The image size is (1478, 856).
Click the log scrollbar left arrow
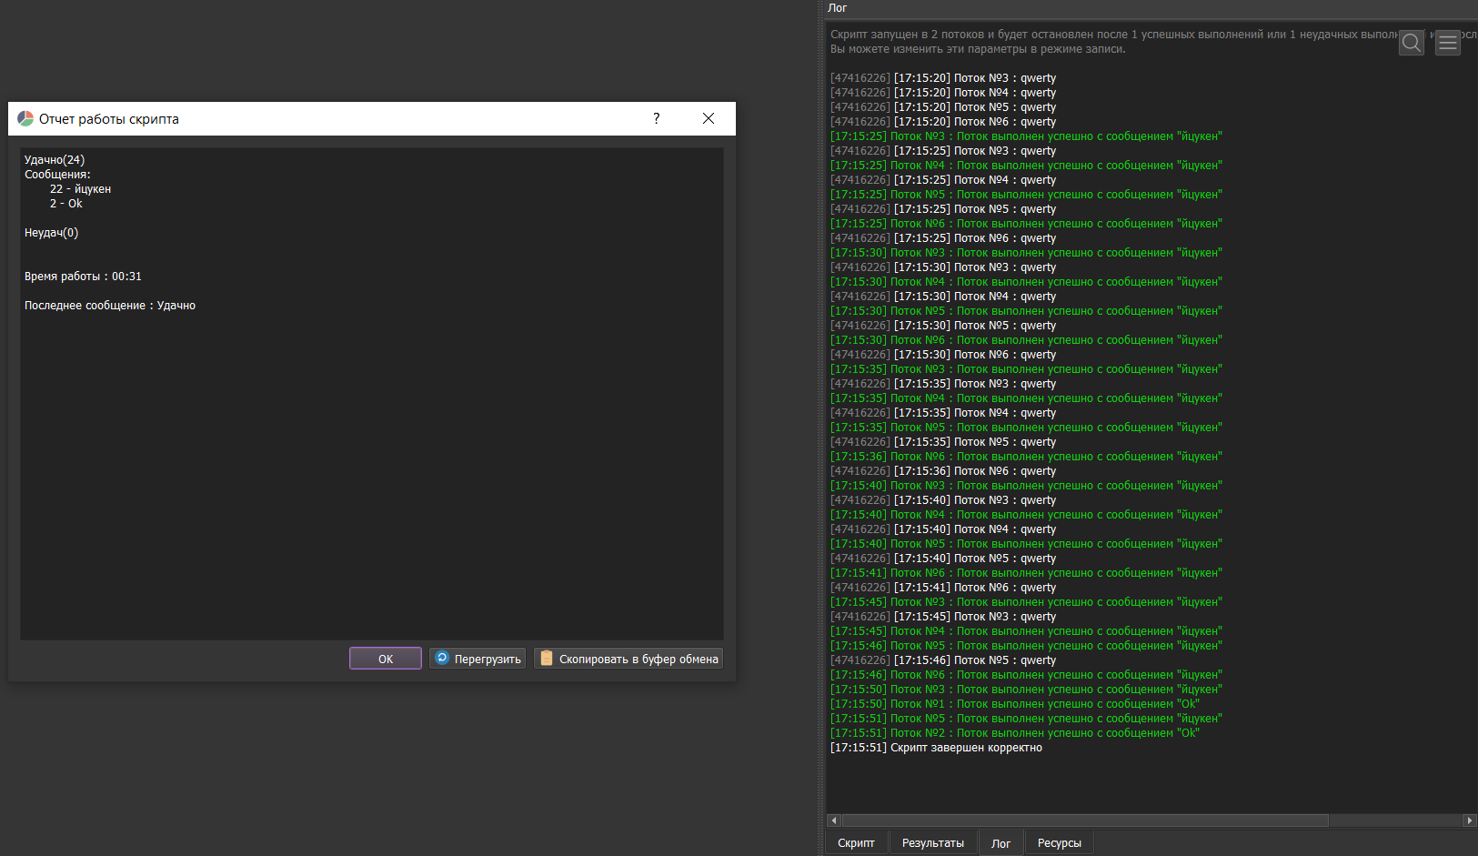point(833,821)
